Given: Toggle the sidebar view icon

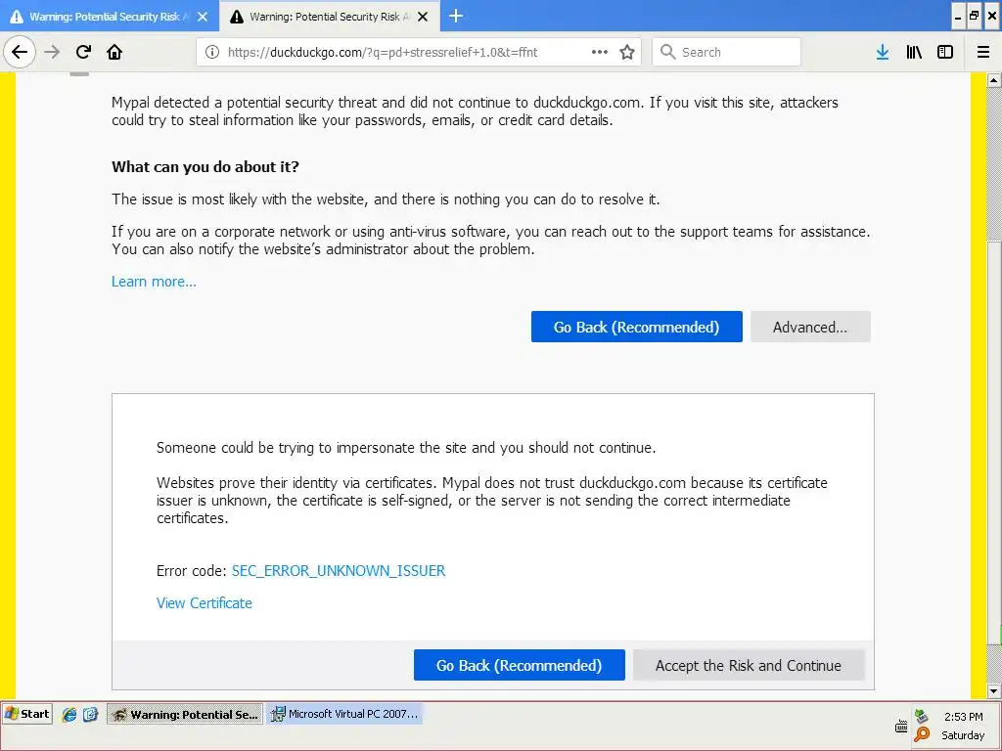Looking at the screenshot, I should [945, 52].
